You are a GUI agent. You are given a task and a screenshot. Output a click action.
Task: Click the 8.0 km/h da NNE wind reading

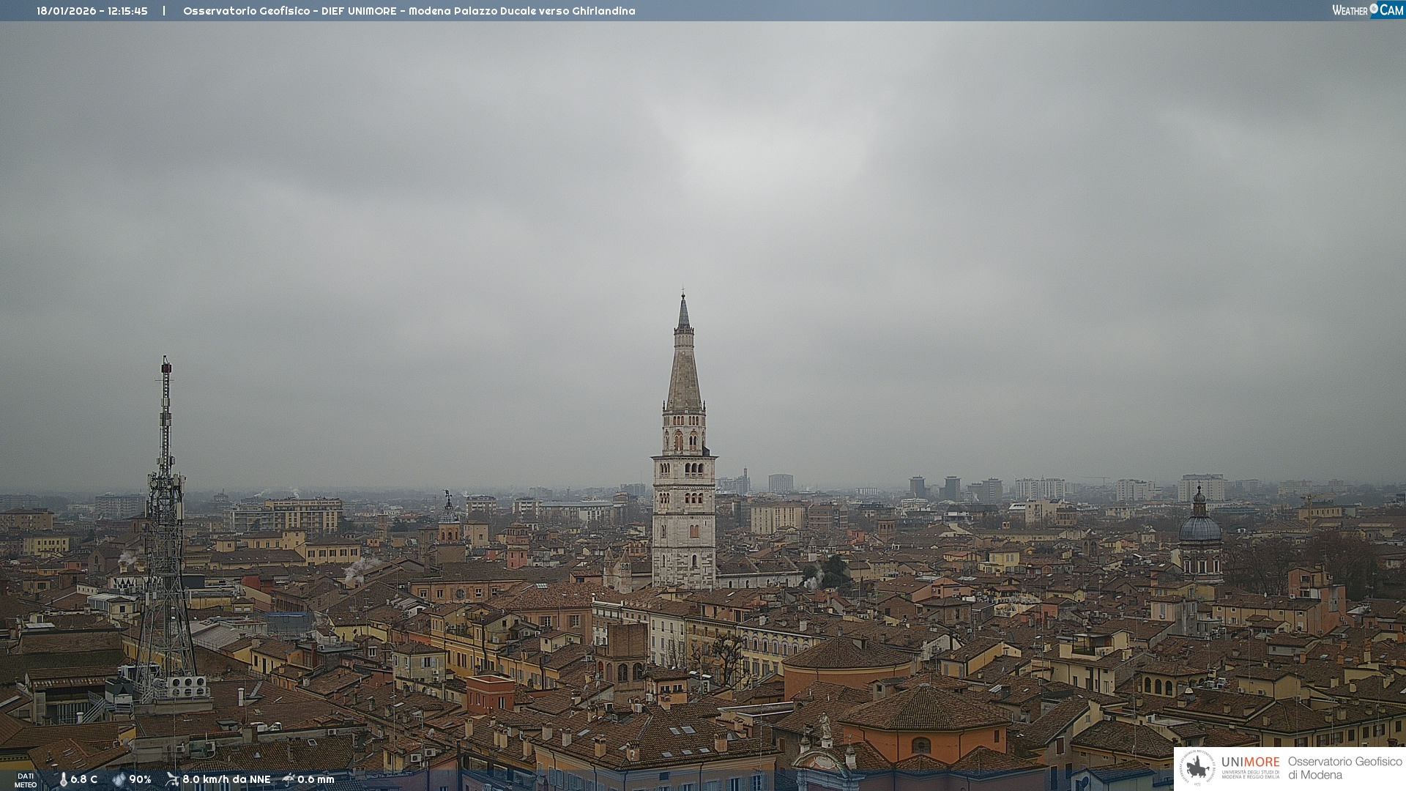(x=226, y=779)
